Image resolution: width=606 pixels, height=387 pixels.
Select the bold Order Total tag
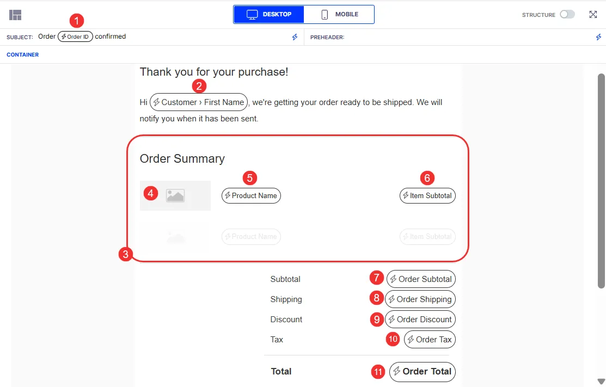[x=423, y=372]
